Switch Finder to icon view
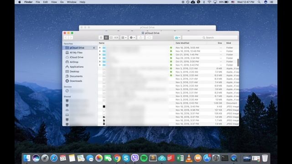This screenshot has width=292, height=164. (x=101, y=37)
